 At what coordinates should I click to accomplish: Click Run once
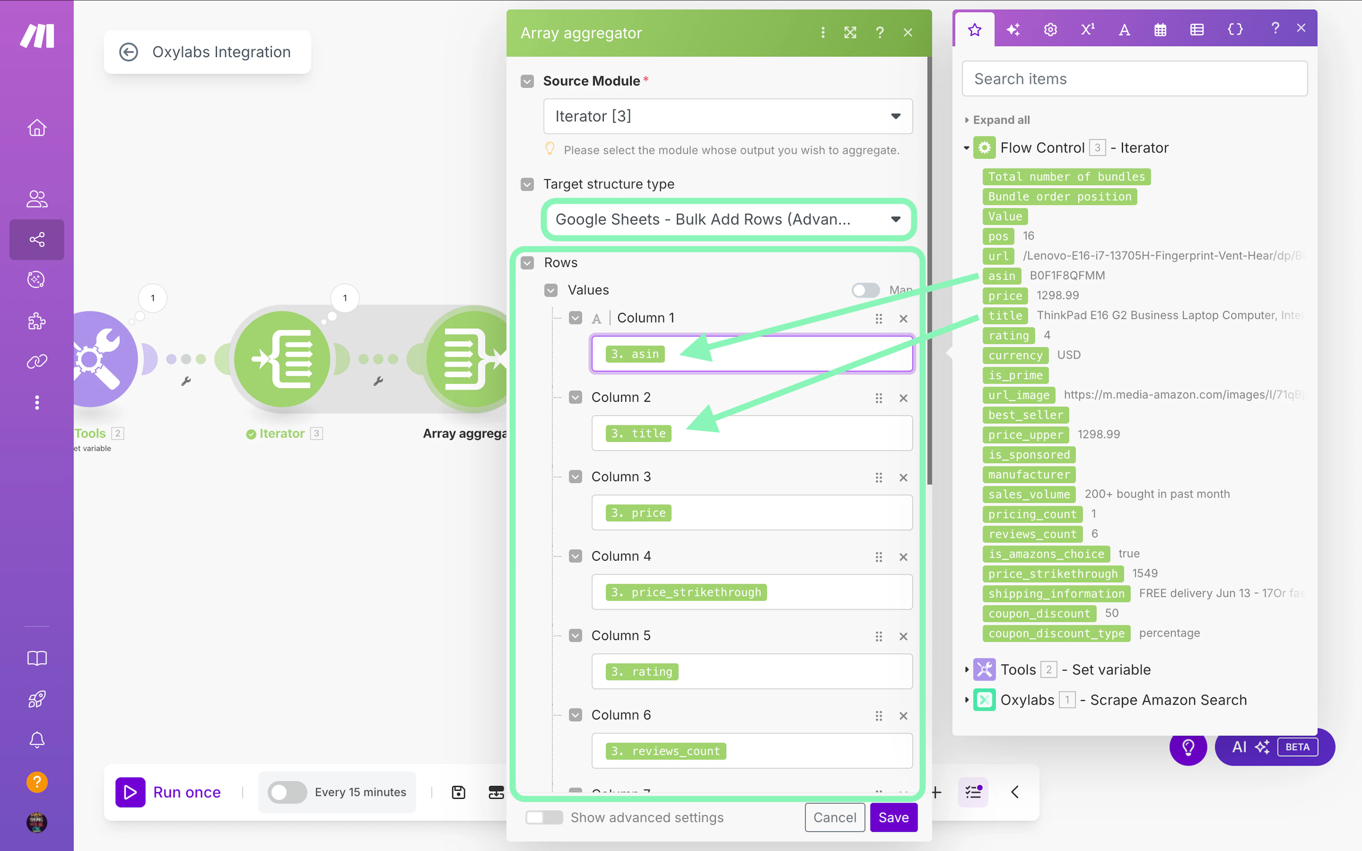169,792
